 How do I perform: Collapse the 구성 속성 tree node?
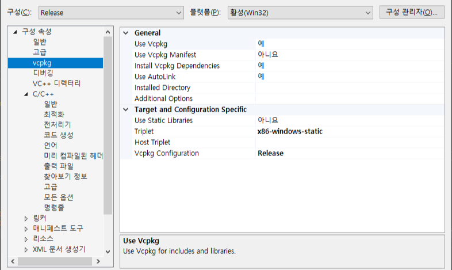(15, 32)
